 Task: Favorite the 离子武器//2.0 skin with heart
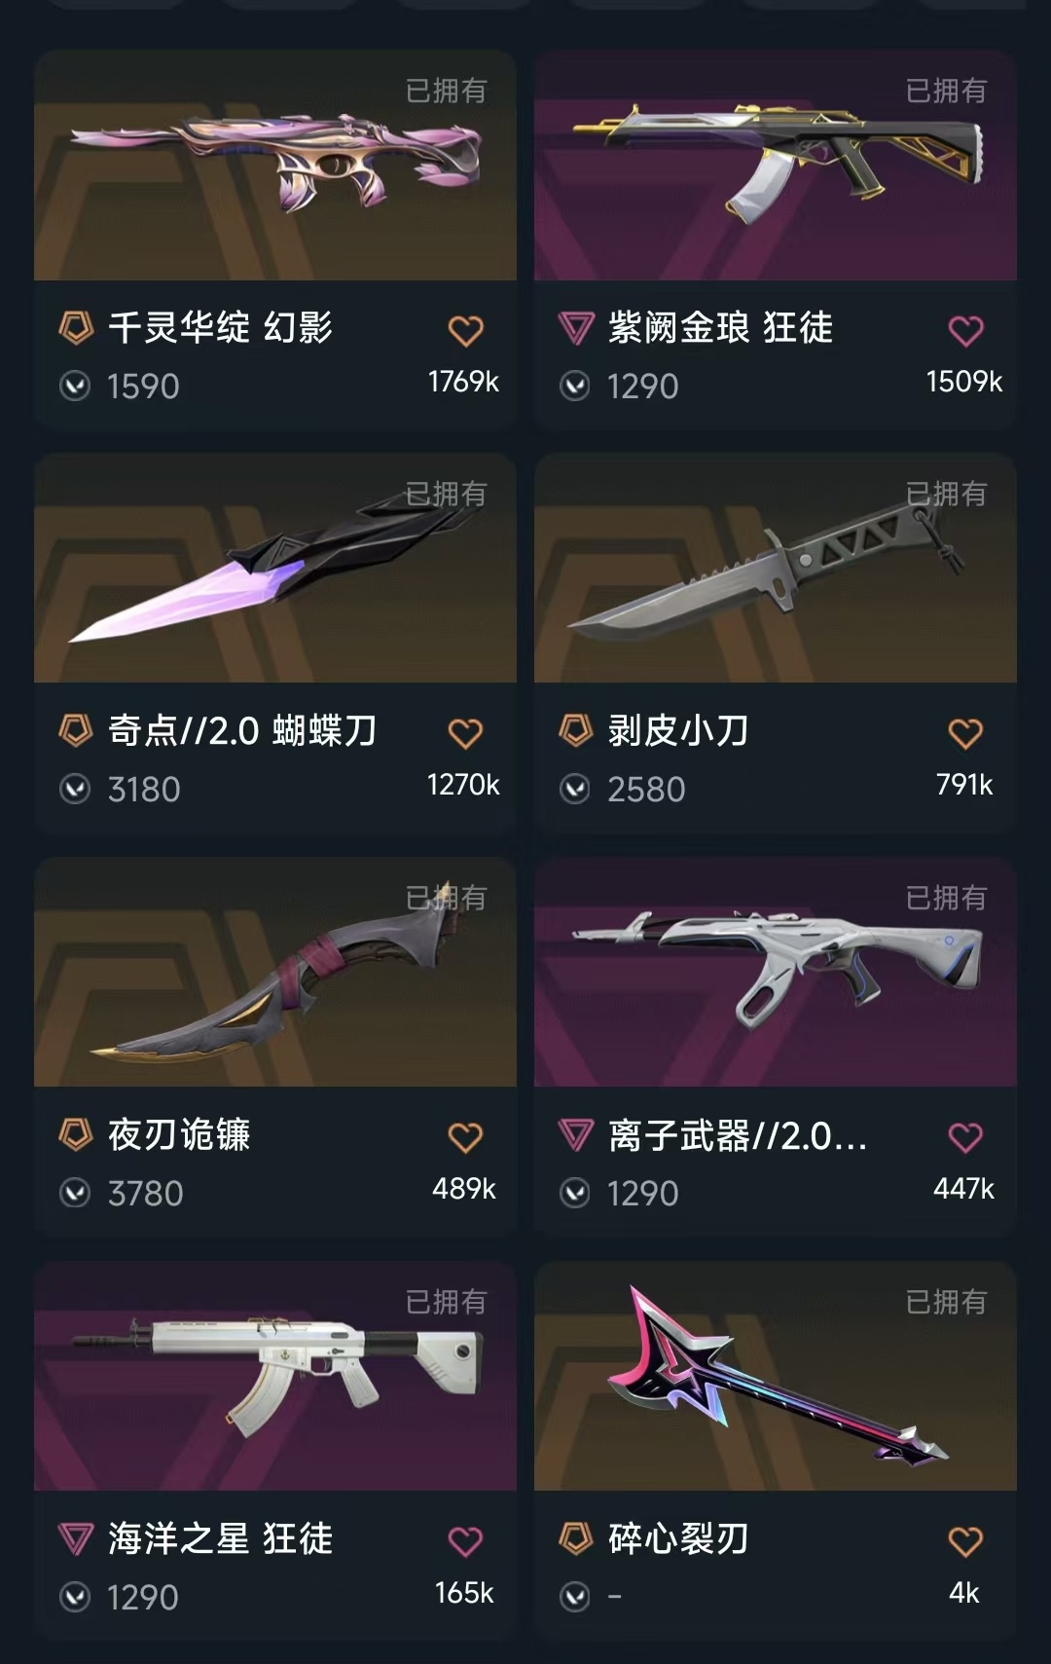(x=965, y=1137)
